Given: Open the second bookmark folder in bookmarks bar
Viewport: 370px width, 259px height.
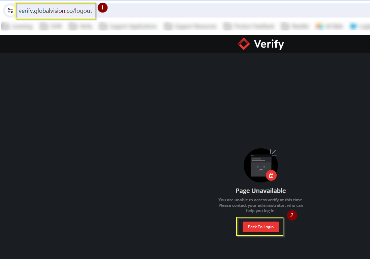Looking at the screenshot, I should [51, 26].
